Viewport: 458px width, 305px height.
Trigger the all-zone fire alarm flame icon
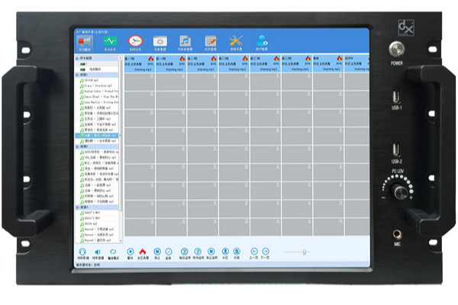(x=143, y=251)
